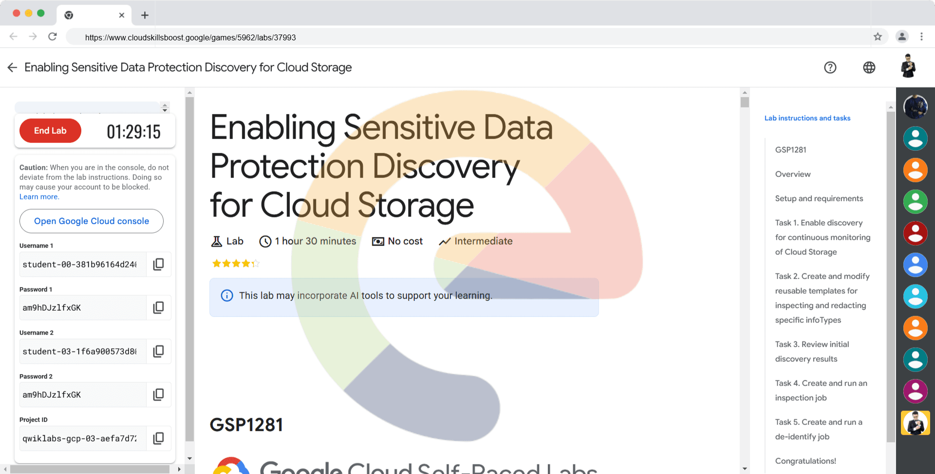Copy the Username 2 value

(x=158, y=351)
